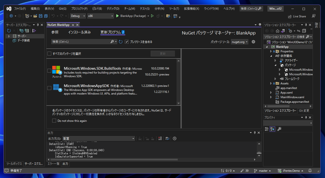Click the Home icon in Solution Explorer
This screenshot has width=325, height=178.
tap(277, 31)
